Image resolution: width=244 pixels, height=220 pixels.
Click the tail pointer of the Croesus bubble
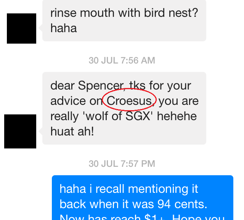coord(41,131)
